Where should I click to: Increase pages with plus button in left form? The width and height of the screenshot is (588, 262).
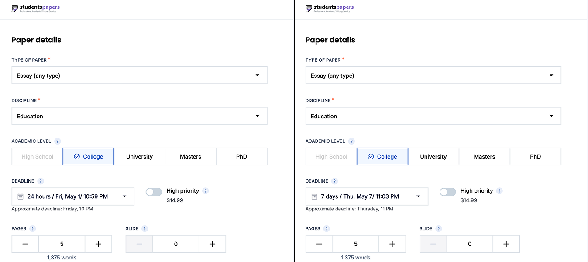pos(98,244)
